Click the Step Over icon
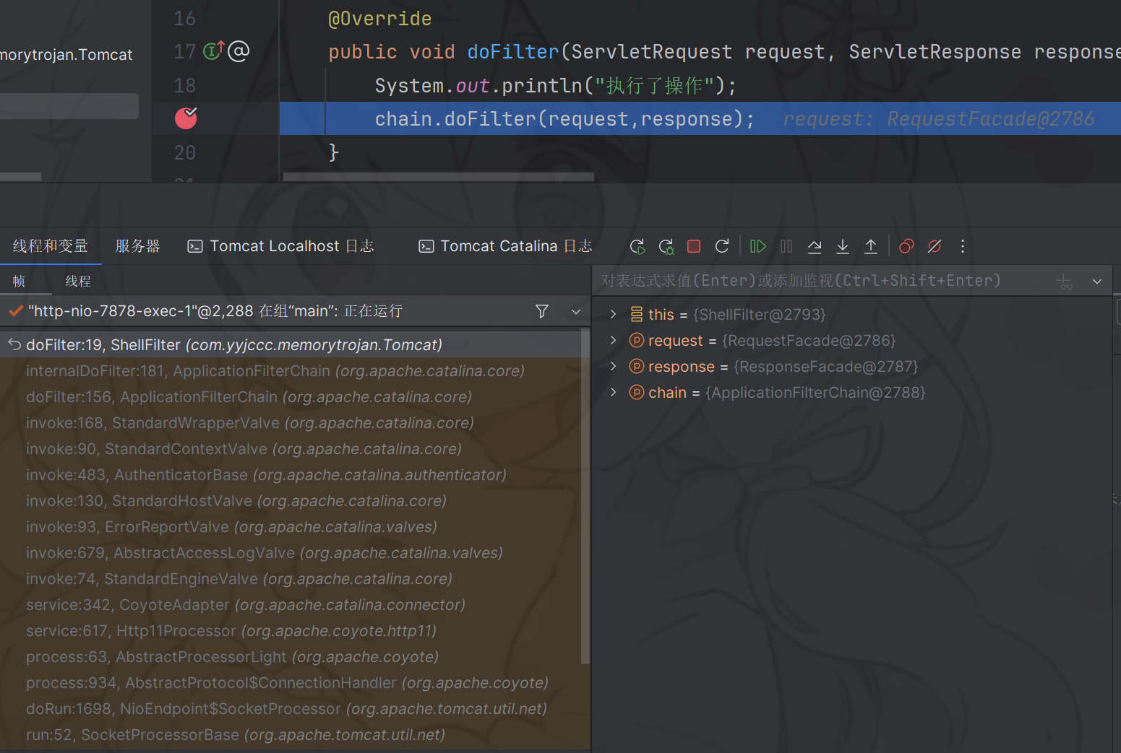1121x753 pixels. coord(815,247)
